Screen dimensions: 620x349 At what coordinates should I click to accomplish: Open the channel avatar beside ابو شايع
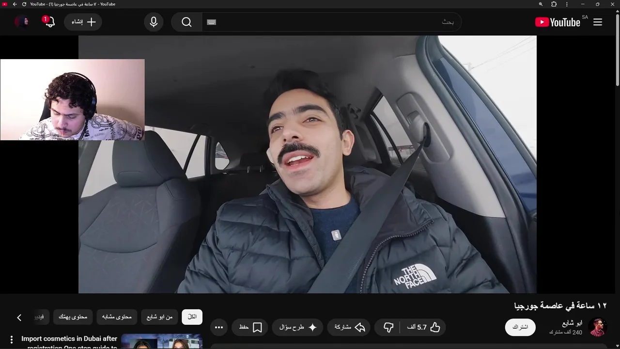(598, 327)
